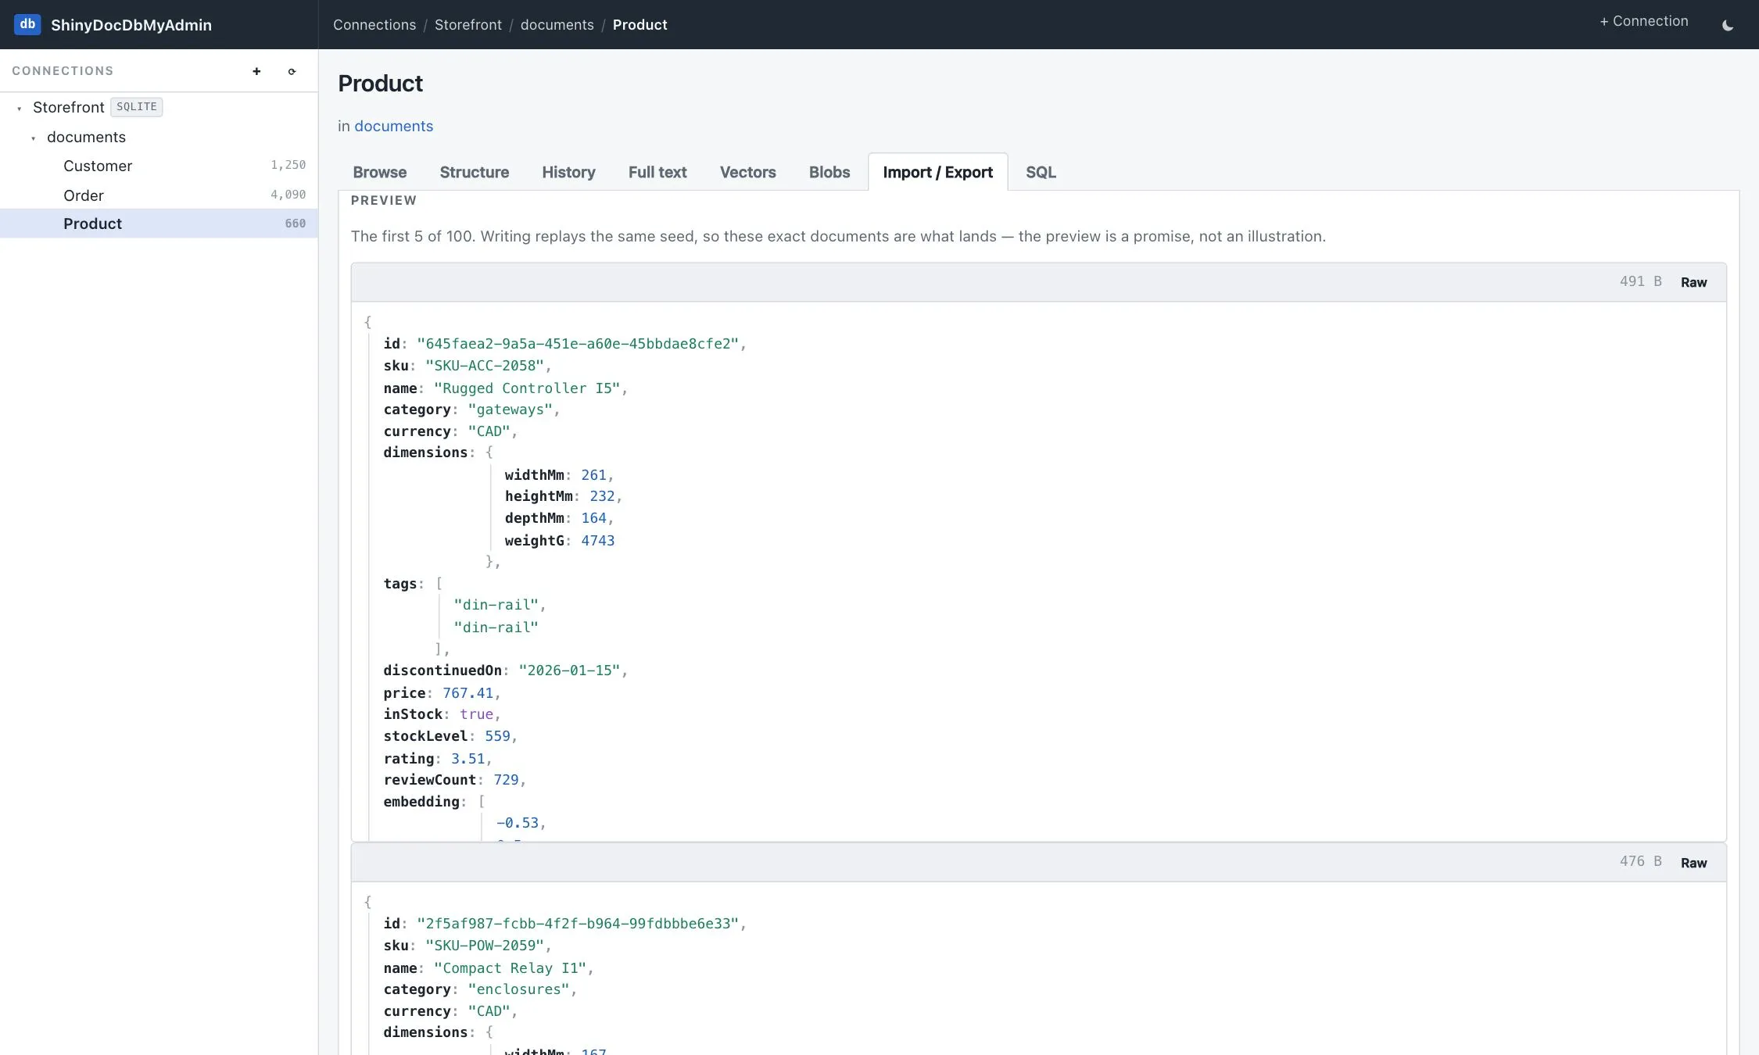The width and height of the screenshot is (1759, 1055).
Task: Open the Storefront connection entry
Action: (69, 107)
